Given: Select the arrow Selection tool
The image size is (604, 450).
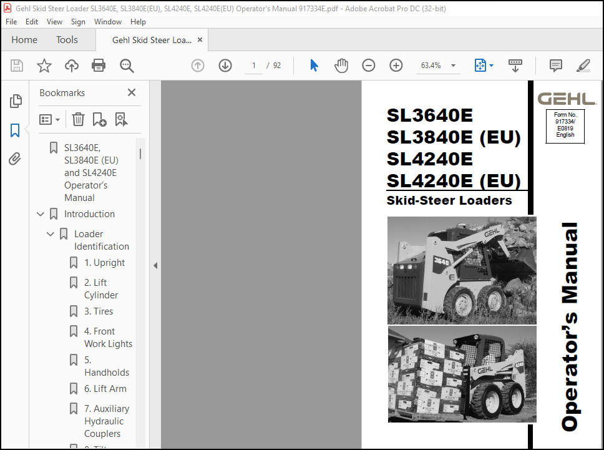Looking at the screenshot, I should pos(314,66).
